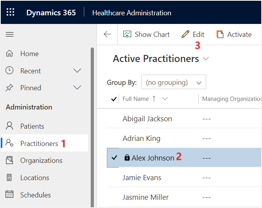Toggle the select-all rows checkmark
The image size is (262, 208).
(x=114, y=99)
